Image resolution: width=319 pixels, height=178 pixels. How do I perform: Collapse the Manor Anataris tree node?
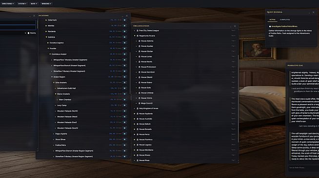[x=56, y=94]
